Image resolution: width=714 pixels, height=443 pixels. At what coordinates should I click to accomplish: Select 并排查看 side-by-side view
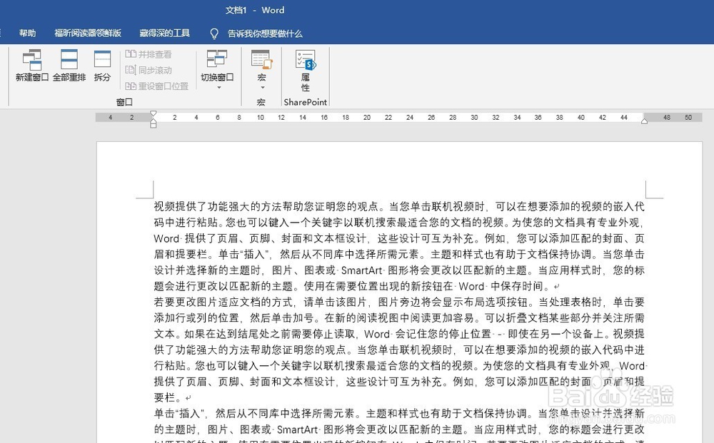coord(149,54)
